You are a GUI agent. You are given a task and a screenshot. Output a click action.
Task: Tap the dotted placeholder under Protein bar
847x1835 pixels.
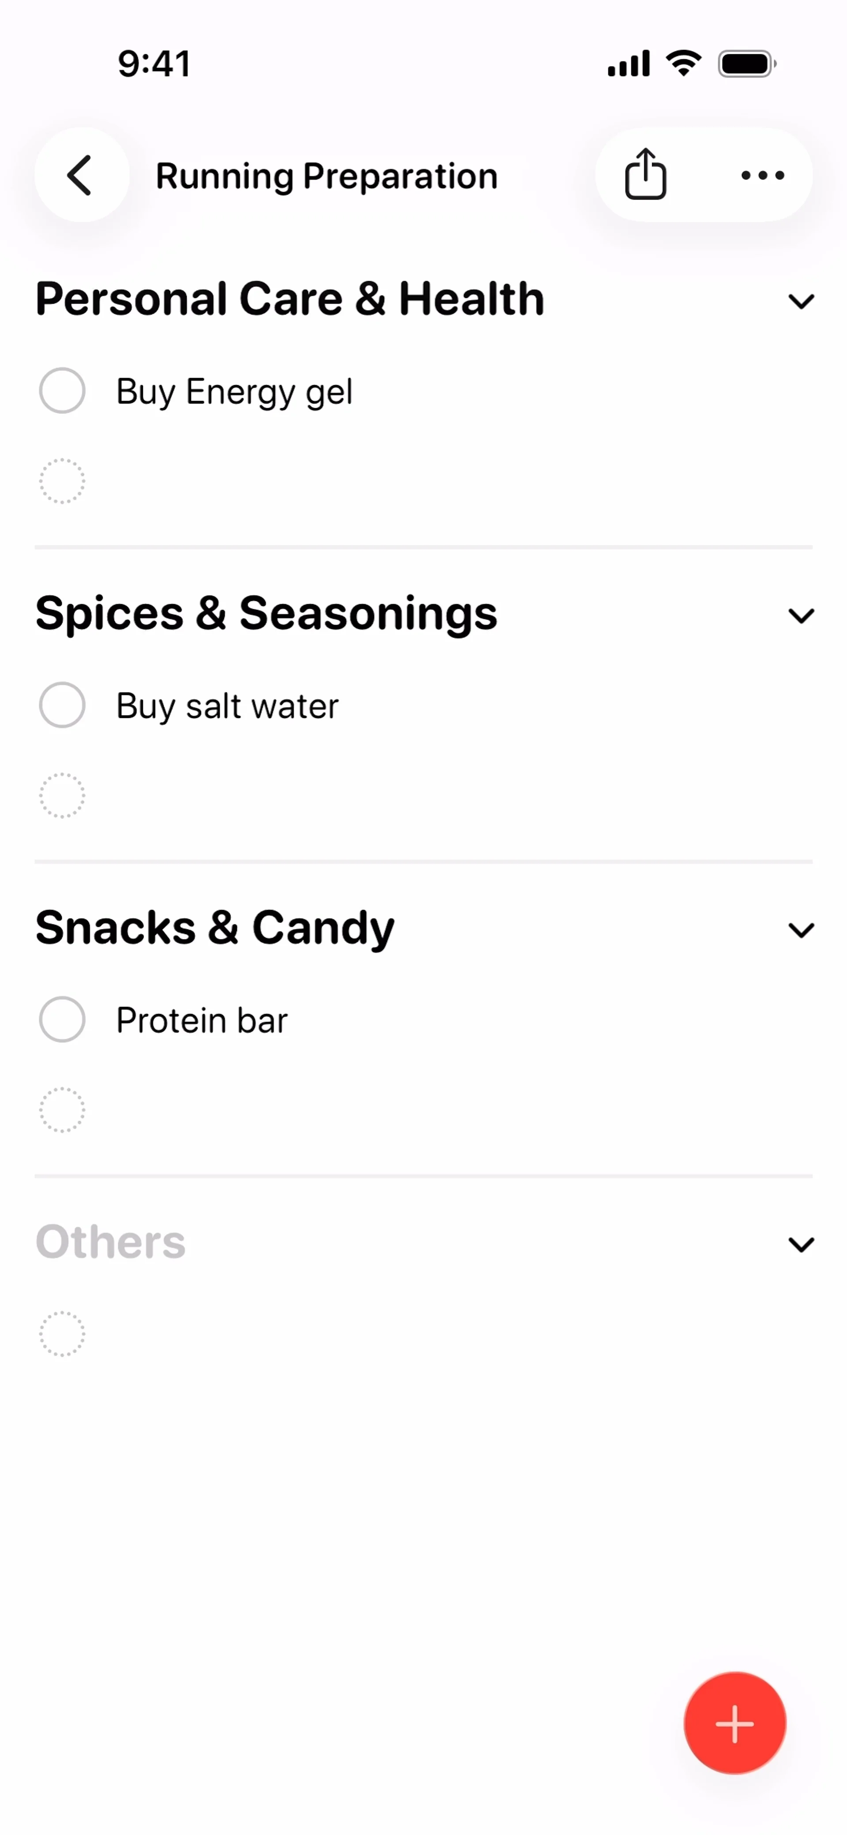click(x=62, y=1110)
